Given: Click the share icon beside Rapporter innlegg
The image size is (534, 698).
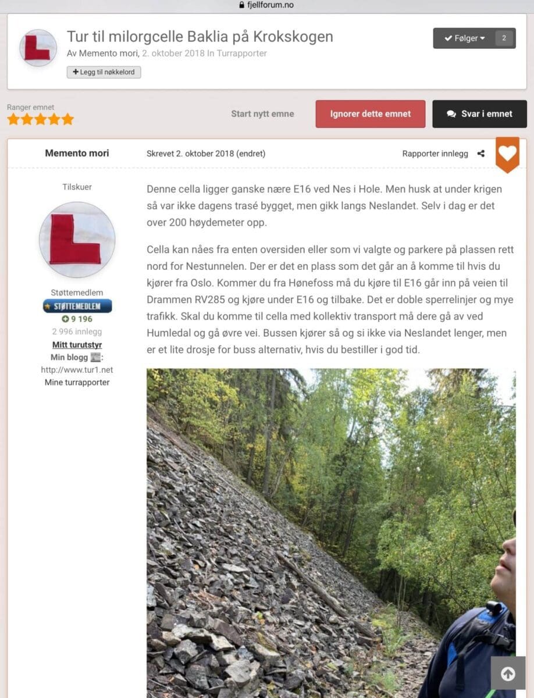Looking at the screenshot, I should pos(480,154).
